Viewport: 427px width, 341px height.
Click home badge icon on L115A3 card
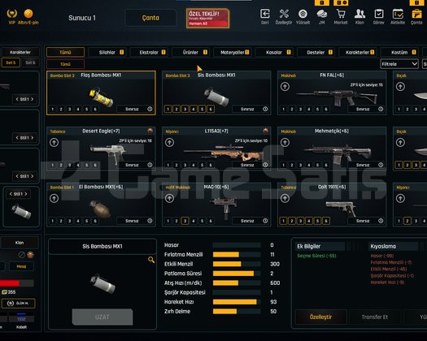click(265, 131)
